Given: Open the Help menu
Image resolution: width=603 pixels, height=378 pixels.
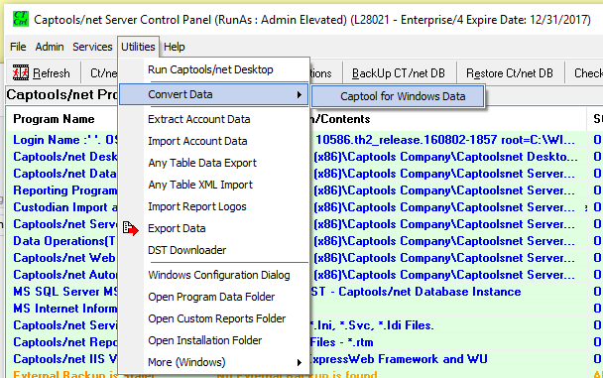Looking at the screenshot, I should [175, 47].
